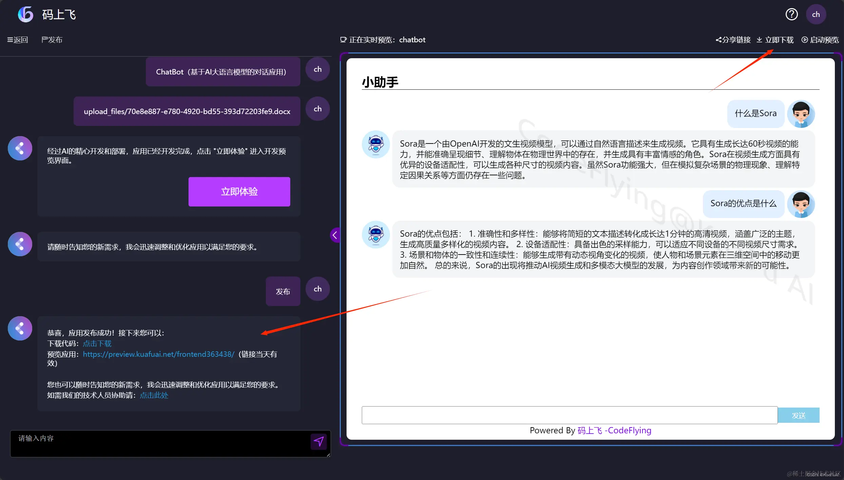Click user avatar beside Sora的优点是什么
Image resolution: width=844 pixels, height=480 pixels.
(801, 204)
